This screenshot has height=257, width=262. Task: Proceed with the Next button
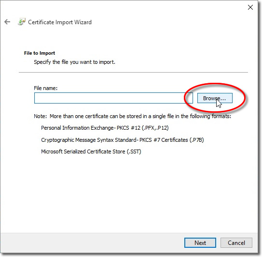click(x=200, y=242)
